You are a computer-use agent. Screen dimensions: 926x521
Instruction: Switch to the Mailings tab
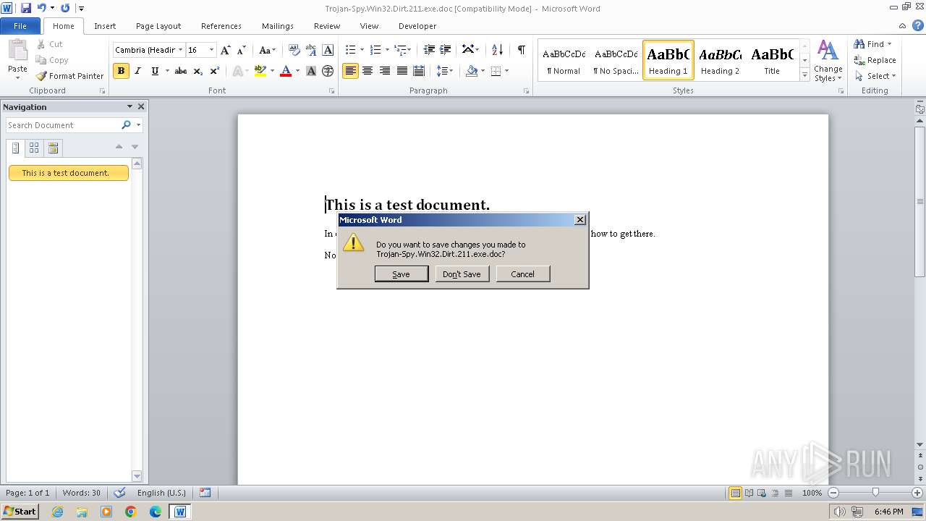278,26
